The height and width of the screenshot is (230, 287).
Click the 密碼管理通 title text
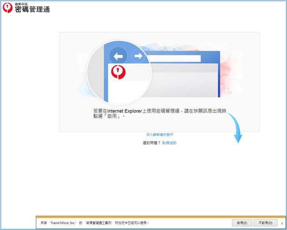coord(32,9)
